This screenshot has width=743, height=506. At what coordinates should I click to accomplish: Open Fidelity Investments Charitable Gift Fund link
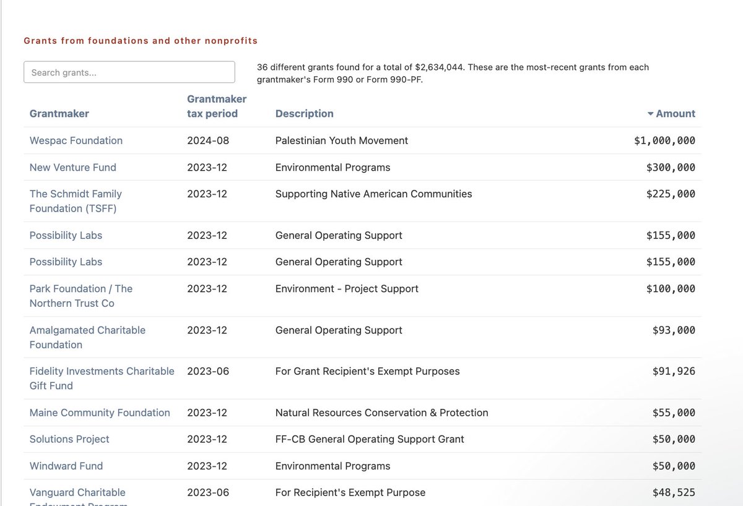click(102, 379)
